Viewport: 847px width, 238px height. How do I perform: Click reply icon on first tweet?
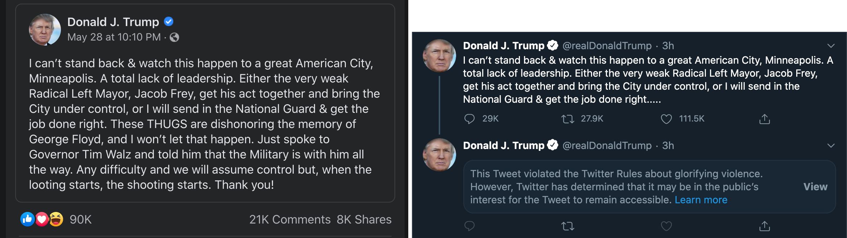tap(470, 119)
